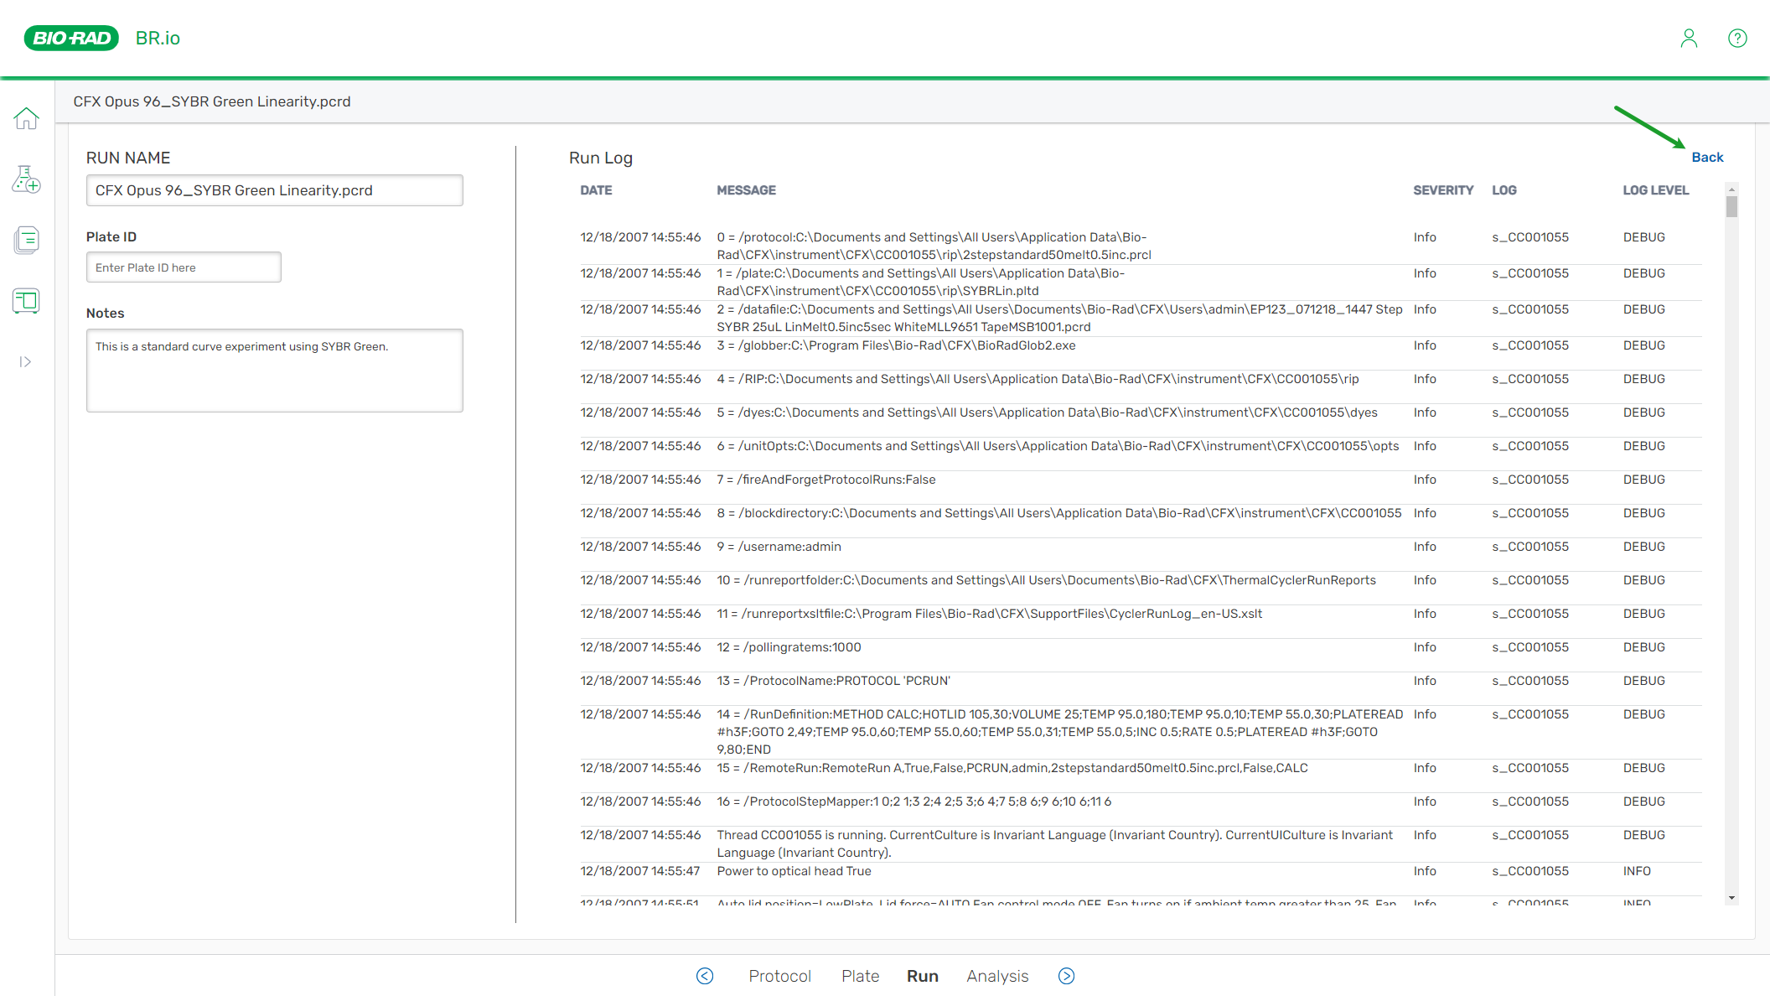
Task: Switch to the Protocol tab
Action: tap(779, 976)
